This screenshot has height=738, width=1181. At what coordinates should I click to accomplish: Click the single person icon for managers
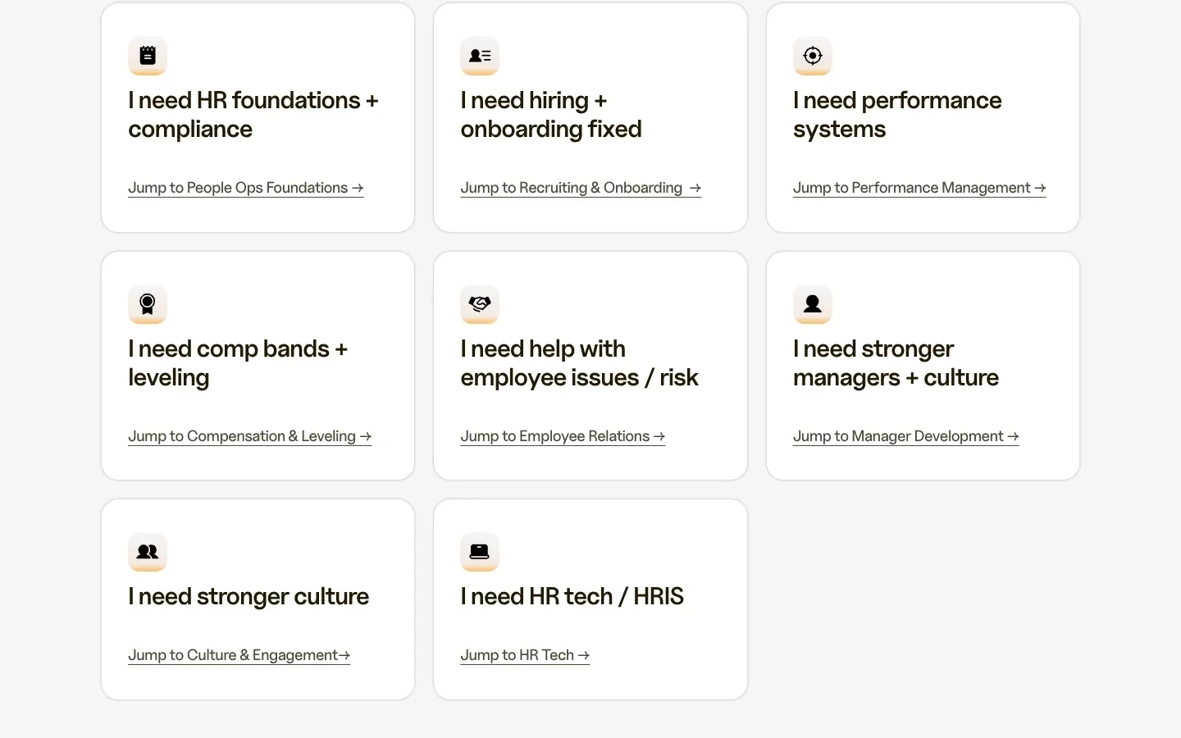(x=813, y=304)
